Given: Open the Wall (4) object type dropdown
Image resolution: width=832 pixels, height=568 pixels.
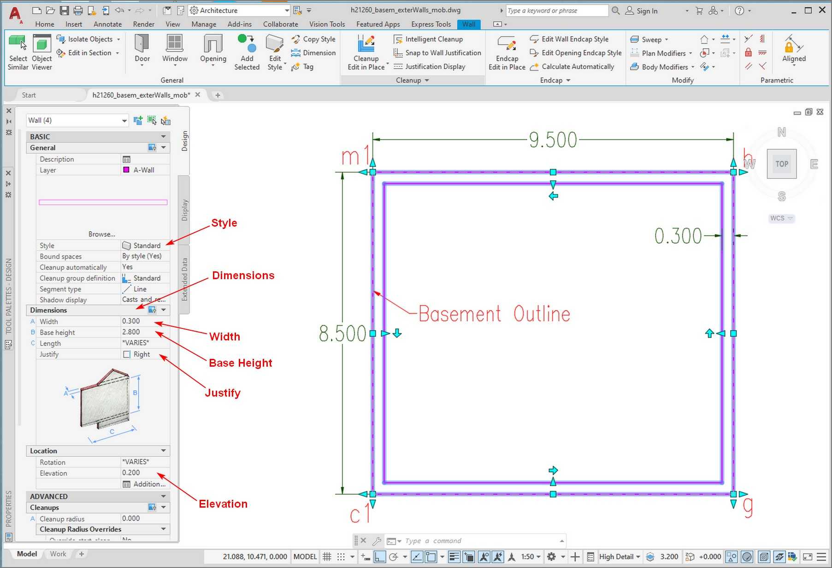Looking at the screenshot, I should point(77,120).
